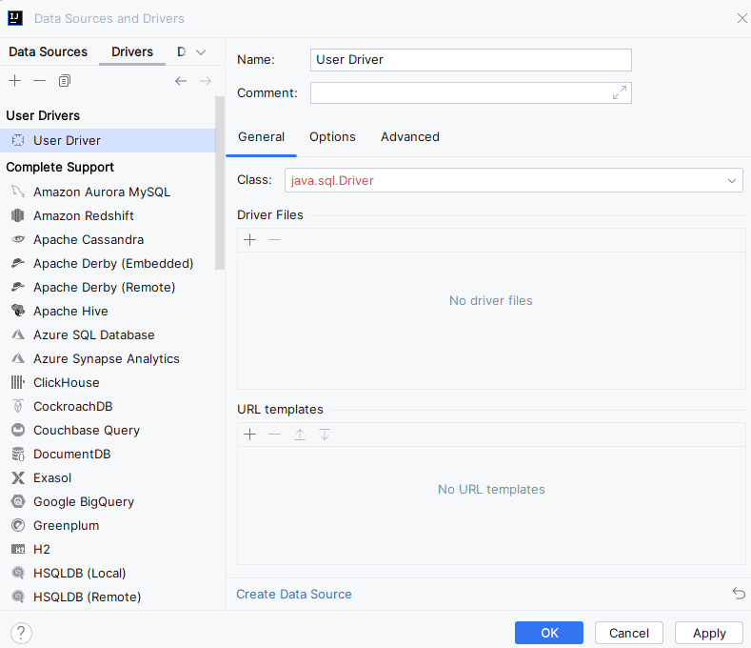Confirm with the OK button

coord(549,633)
